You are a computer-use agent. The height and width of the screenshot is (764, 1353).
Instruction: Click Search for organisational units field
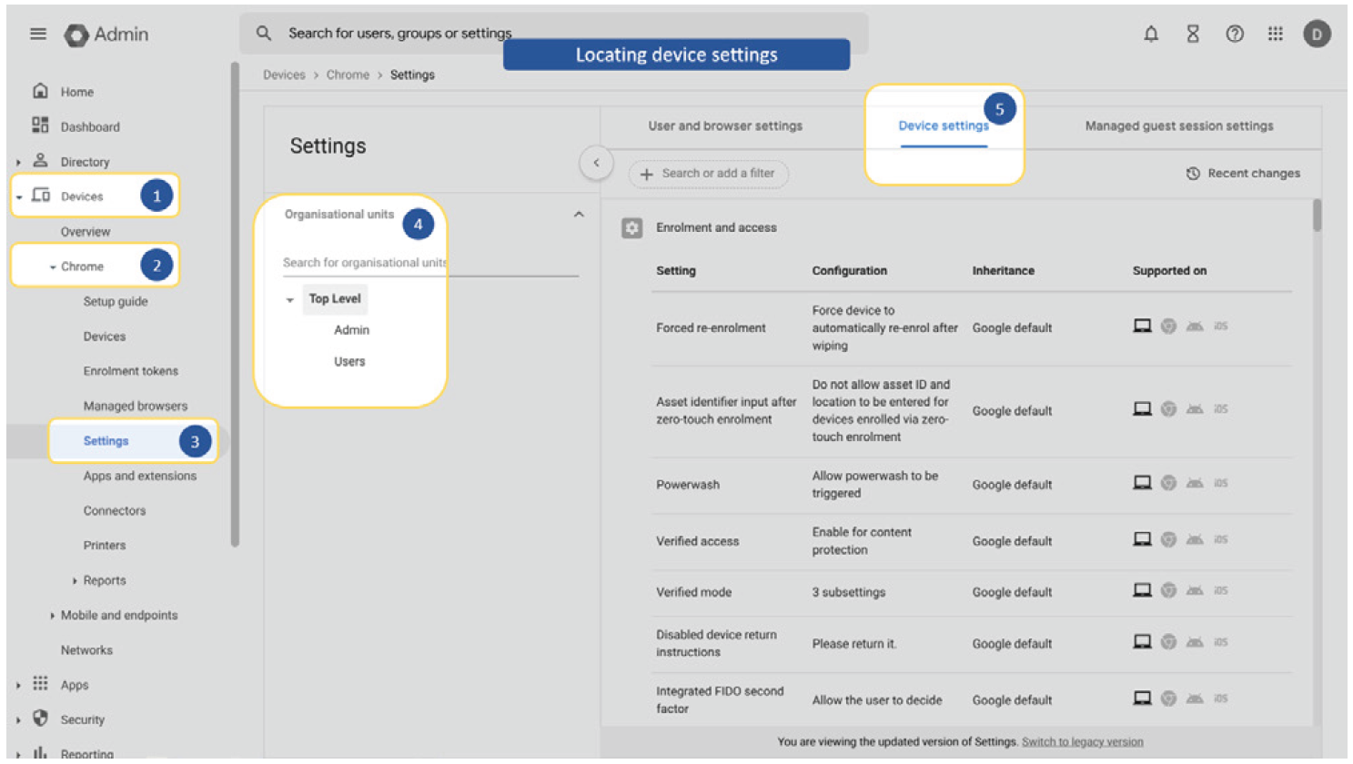pos(430,263)
